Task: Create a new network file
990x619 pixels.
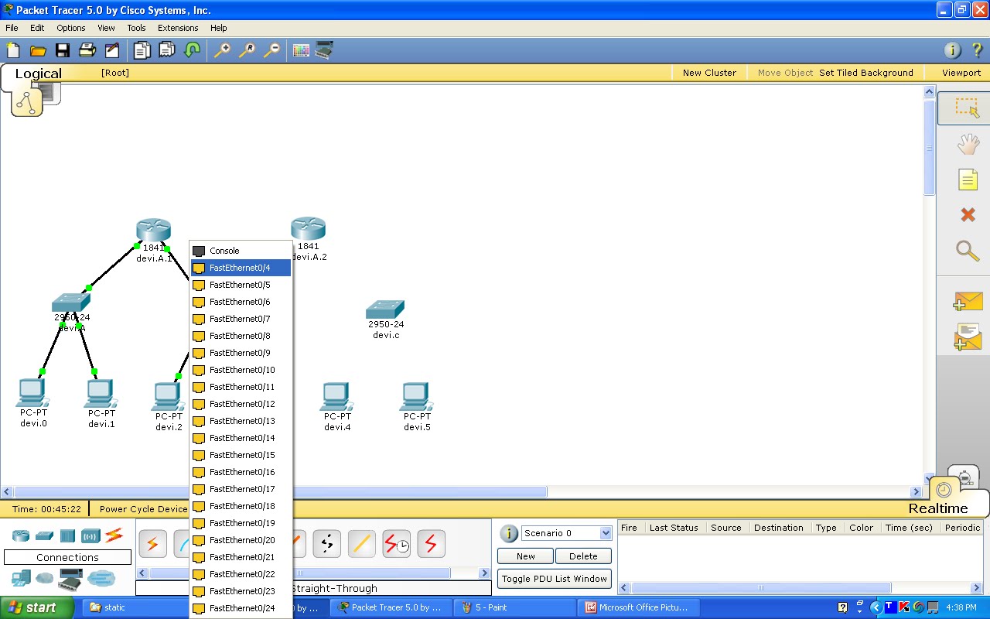Action: (x=13, y=50)
